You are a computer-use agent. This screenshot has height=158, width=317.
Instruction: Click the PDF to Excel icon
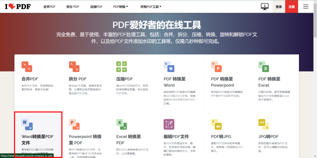coord(264,67)
